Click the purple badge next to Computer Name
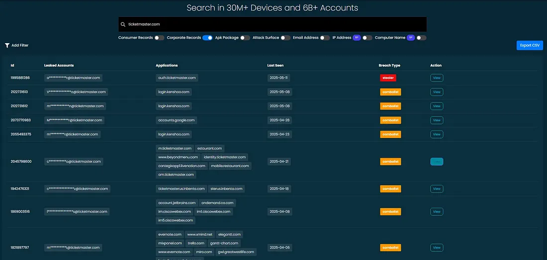 tap(411, 38)
